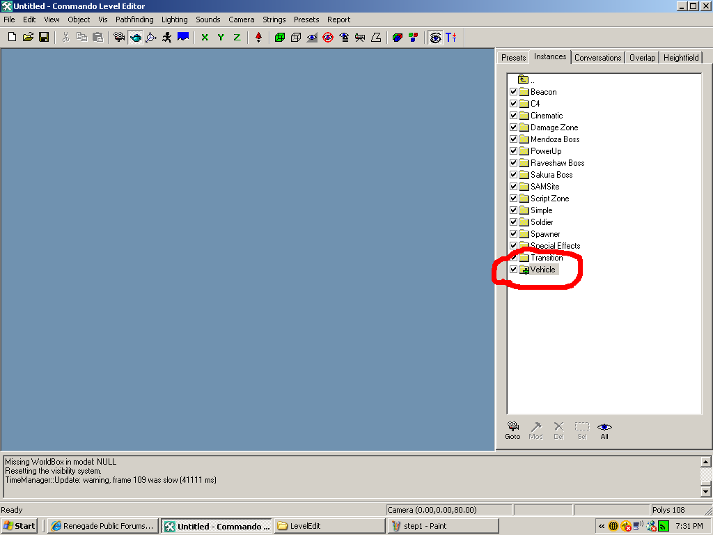Switch to the Presets tab
The height and width of the screenshot is (535, 713).
(x=513, y=57)
